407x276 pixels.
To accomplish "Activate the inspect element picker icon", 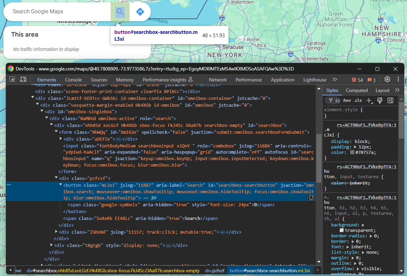I will (12, 79).
